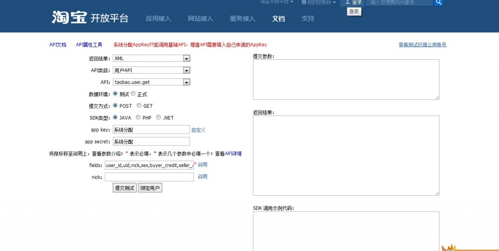Open the 服务接入 menu
Viewport: 499px width, 251px height.
click(243, 19)
